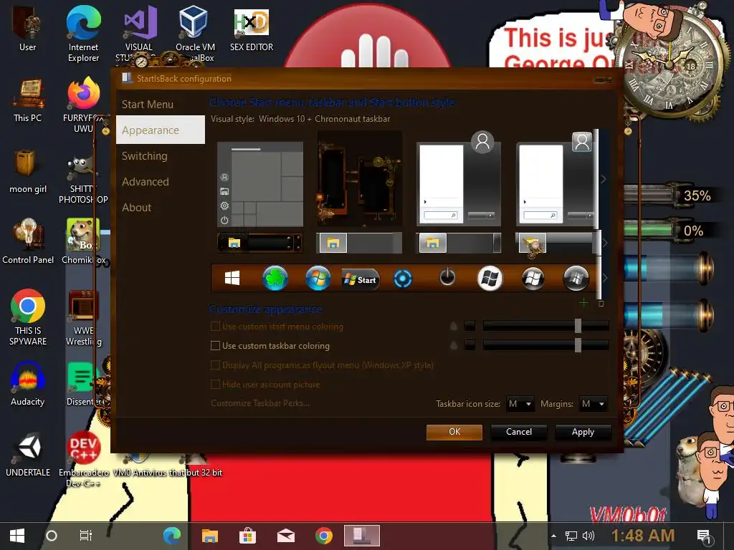Choose the Windows 7 orb start button

[x=318, y=279]
